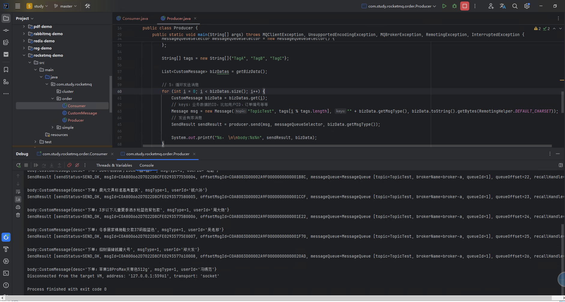Close the Producer.java editor tab

195,18
